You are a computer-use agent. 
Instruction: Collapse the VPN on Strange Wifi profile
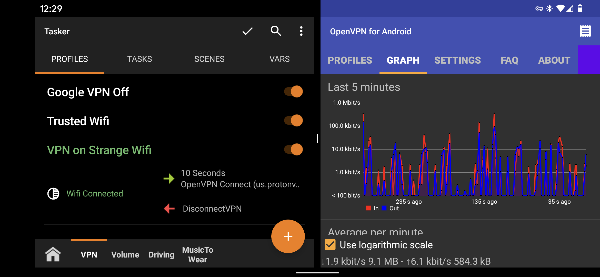[x=99, y=150]
